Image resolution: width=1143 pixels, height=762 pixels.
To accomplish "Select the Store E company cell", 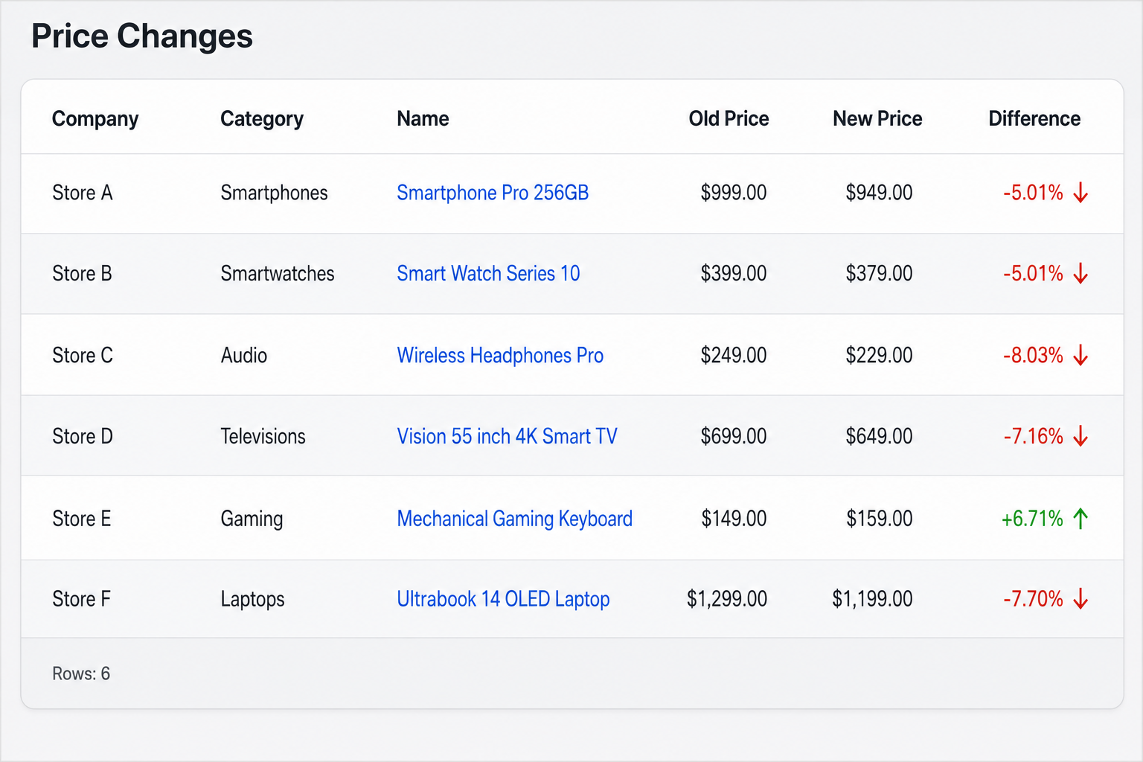I will [x=82, y=518].
